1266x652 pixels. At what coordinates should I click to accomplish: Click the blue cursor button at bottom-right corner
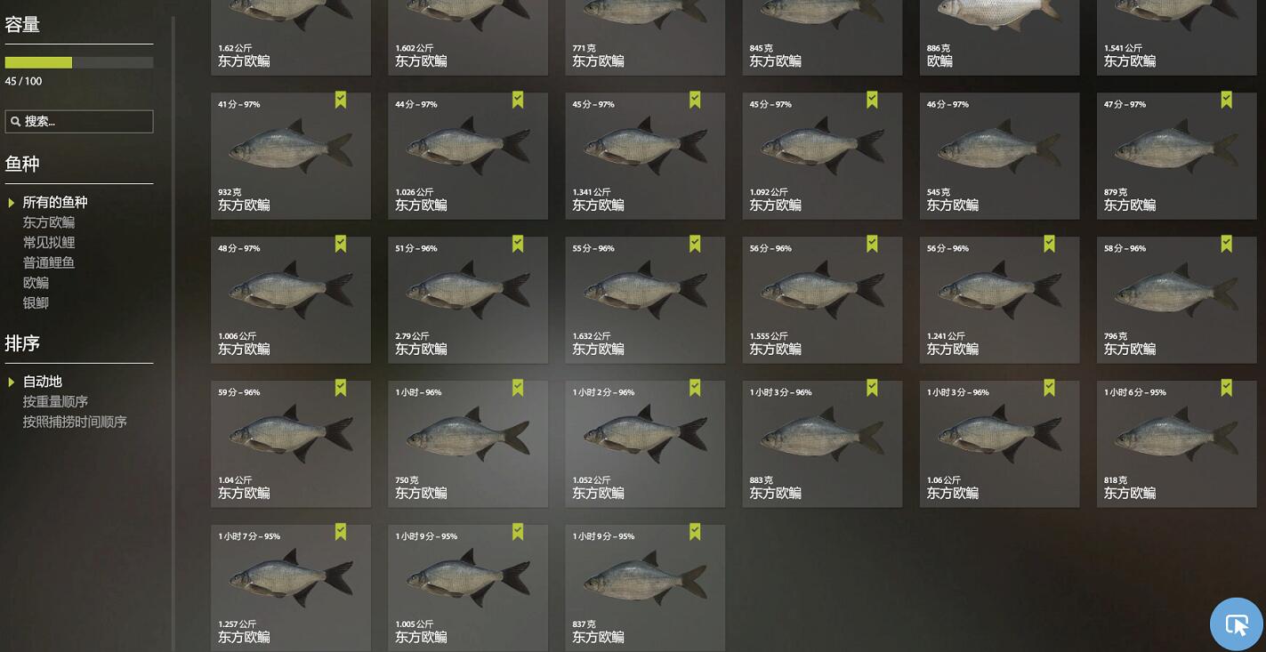tap(1237, 624)
